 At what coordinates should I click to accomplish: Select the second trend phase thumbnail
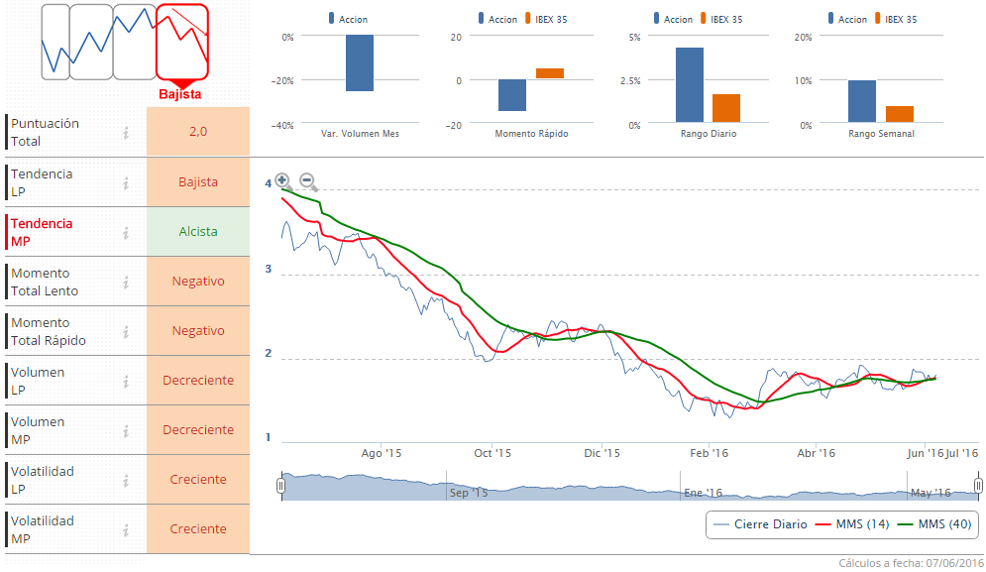91,42
